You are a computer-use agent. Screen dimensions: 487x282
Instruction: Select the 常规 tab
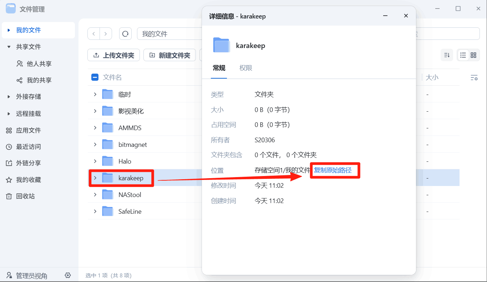(x=219, y=68)
